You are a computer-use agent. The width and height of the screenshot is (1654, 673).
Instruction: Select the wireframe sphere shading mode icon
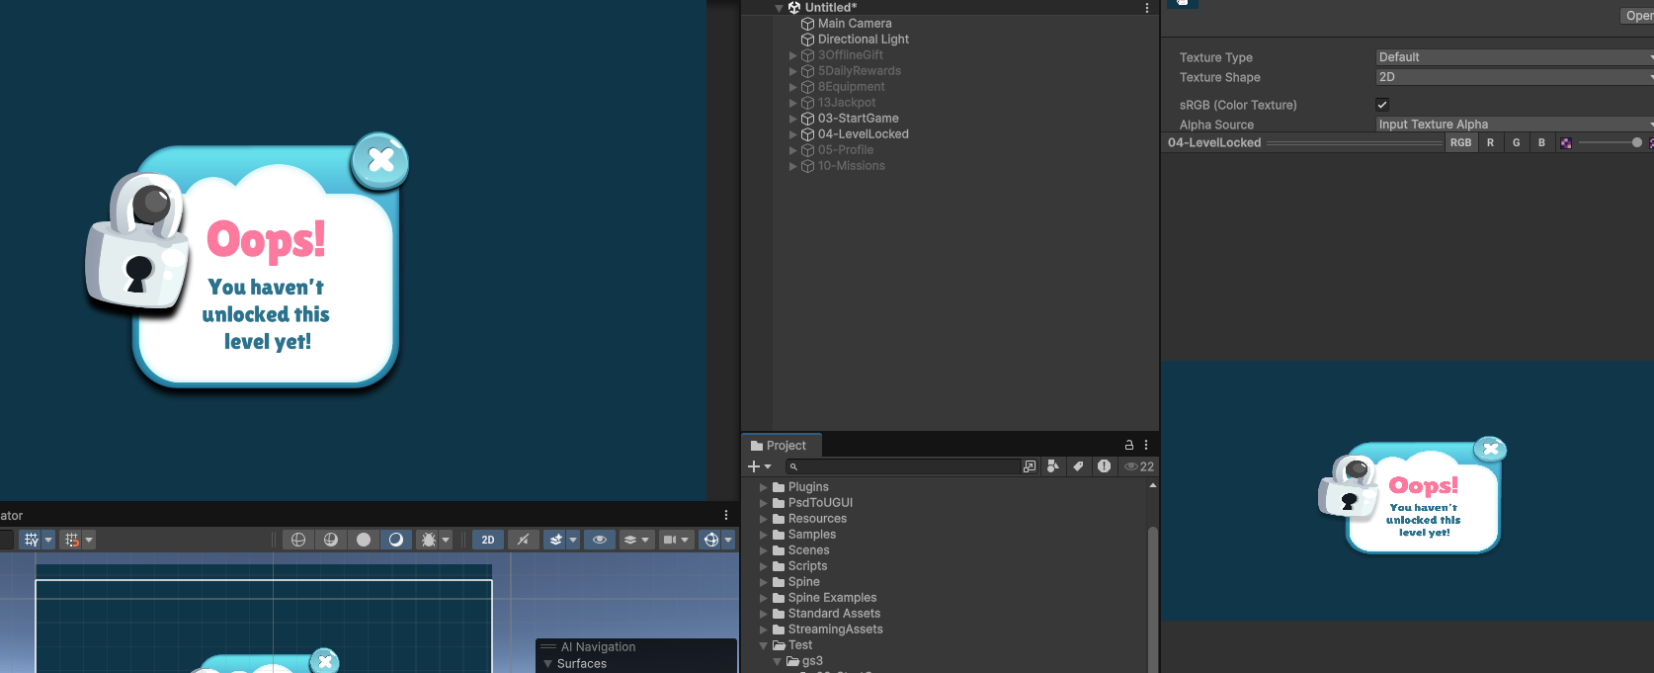tap(298, 540)
